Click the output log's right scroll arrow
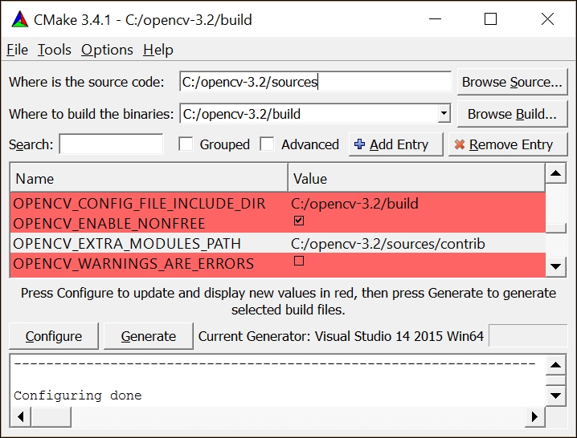This screenshot has width=577, height=438. pyautogui.click(x=534, y=416)
